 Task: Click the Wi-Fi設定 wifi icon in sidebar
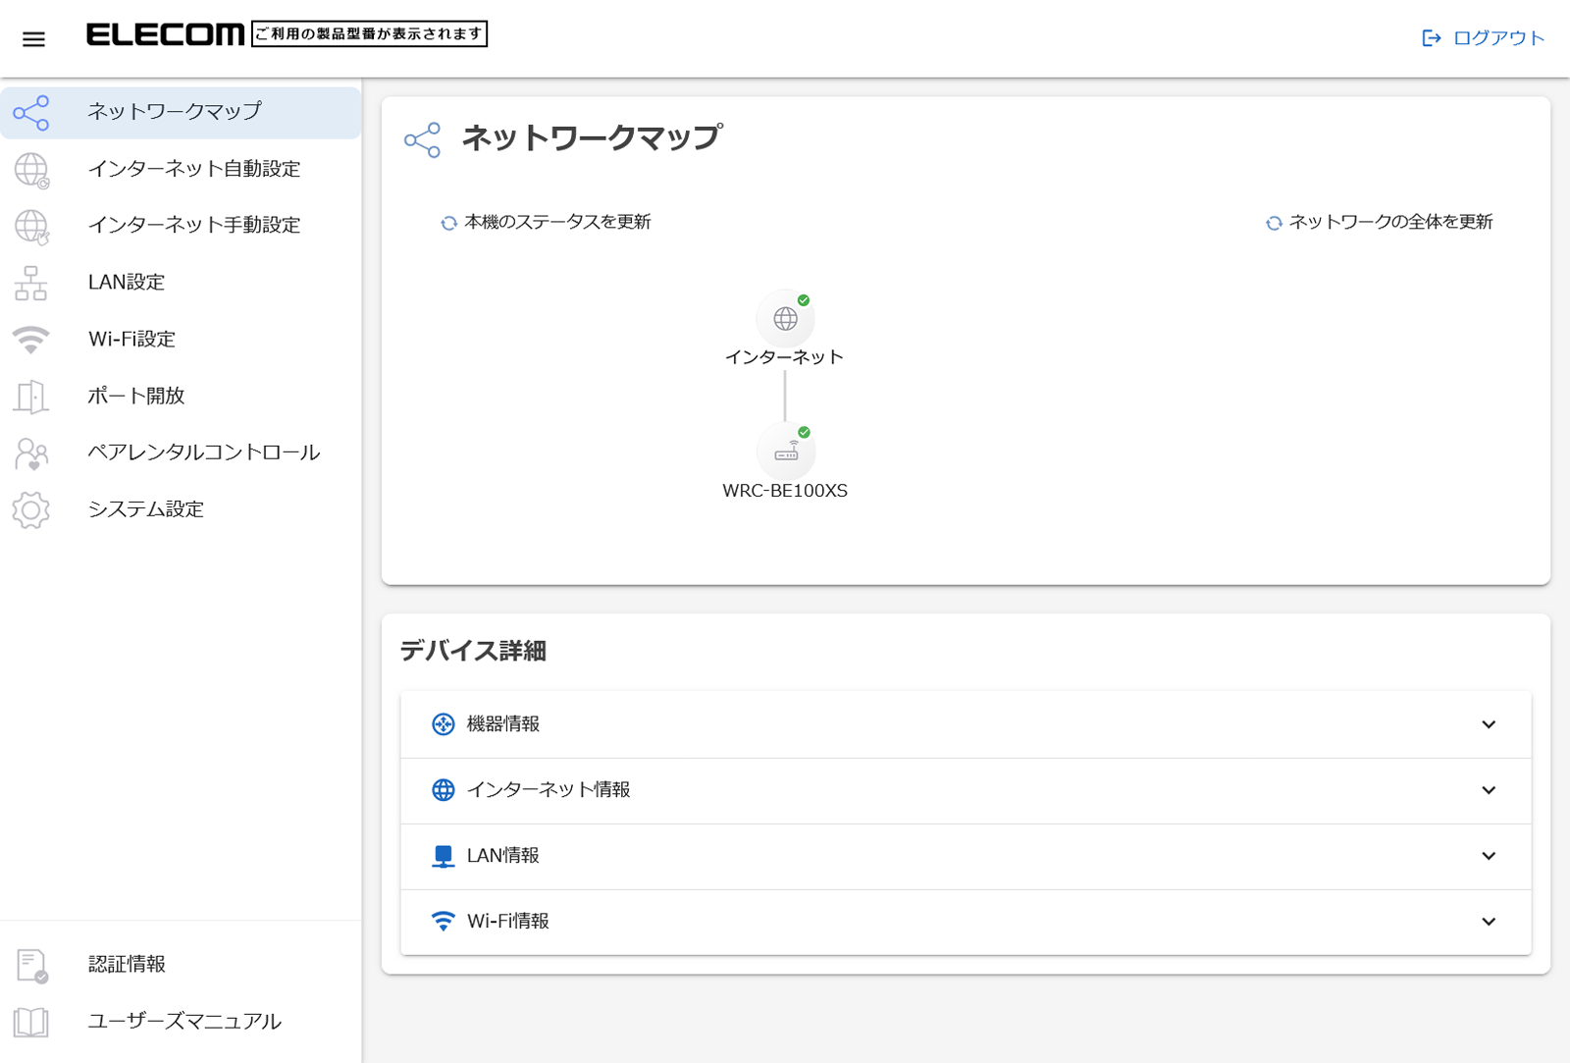pyautogui.click(x=30, y=340)
